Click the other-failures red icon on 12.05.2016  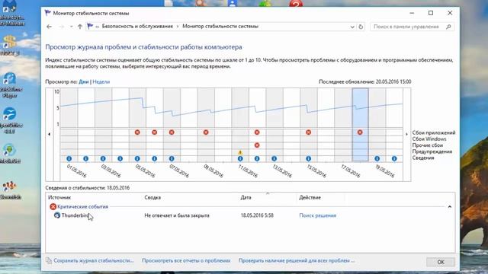pyautogui.click(x=257, y=145)
